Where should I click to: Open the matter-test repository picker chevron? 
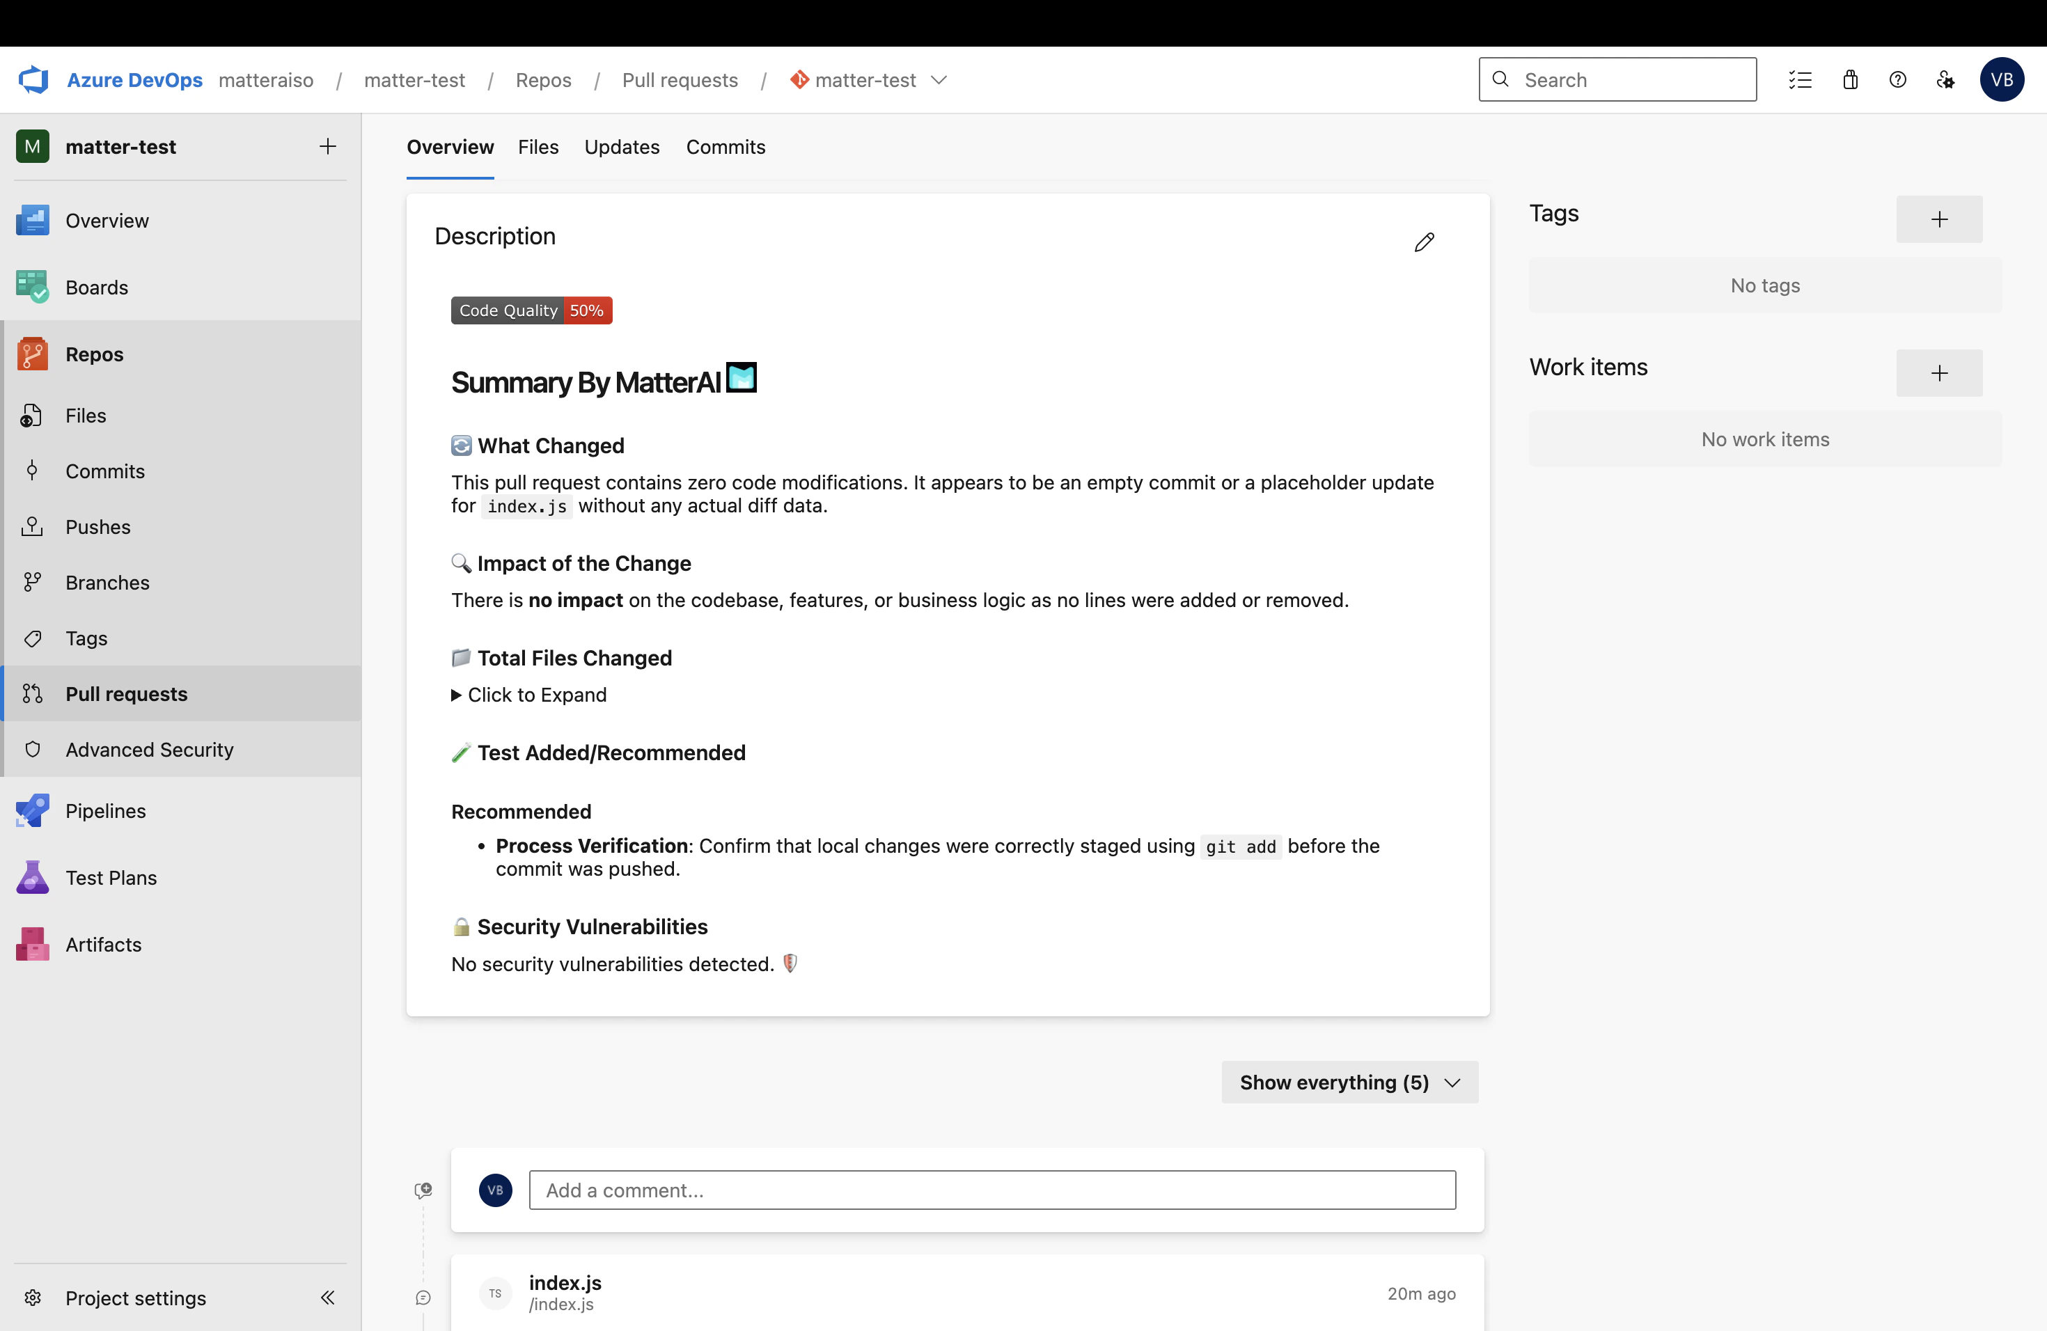pos(939,80)
